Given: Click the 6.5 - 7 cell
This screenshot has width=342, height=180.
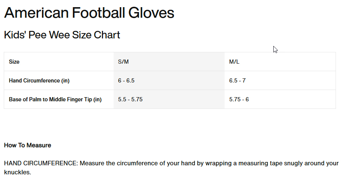Looking at the screenshot, I should pyautogui.click(x=237, y=81).
